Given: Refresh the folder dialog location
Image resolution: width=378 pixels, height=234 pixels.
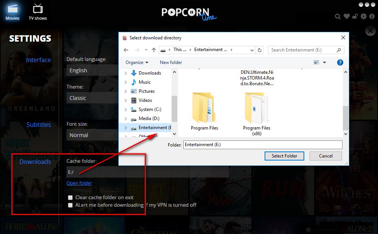Looking at the screenshot, I should (260, 50).
